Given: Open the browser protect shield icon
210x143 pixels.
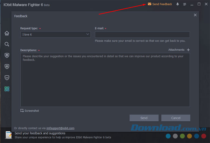Looking at the screenshot, I should (x=7, y=66).
